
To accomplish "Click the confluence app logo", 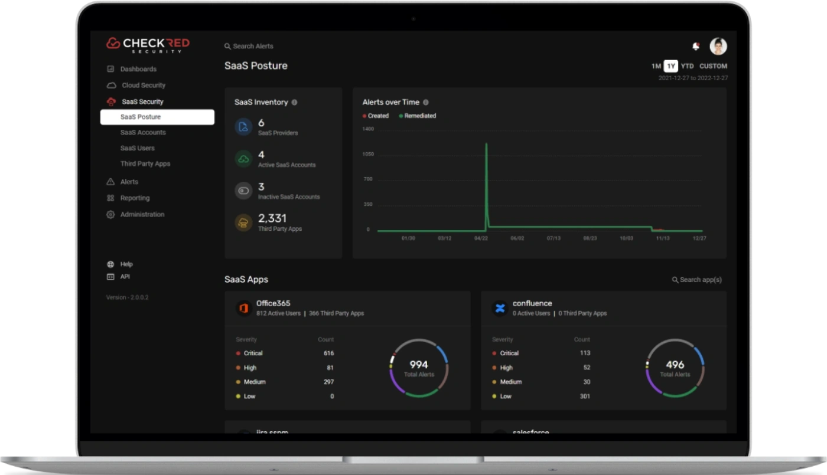I will pos(500,308).
